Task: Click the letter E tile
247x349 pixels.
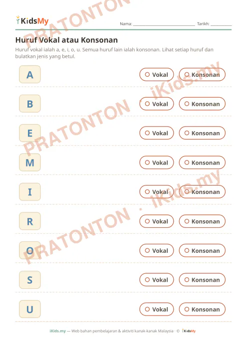Action: tap(30, 133)
